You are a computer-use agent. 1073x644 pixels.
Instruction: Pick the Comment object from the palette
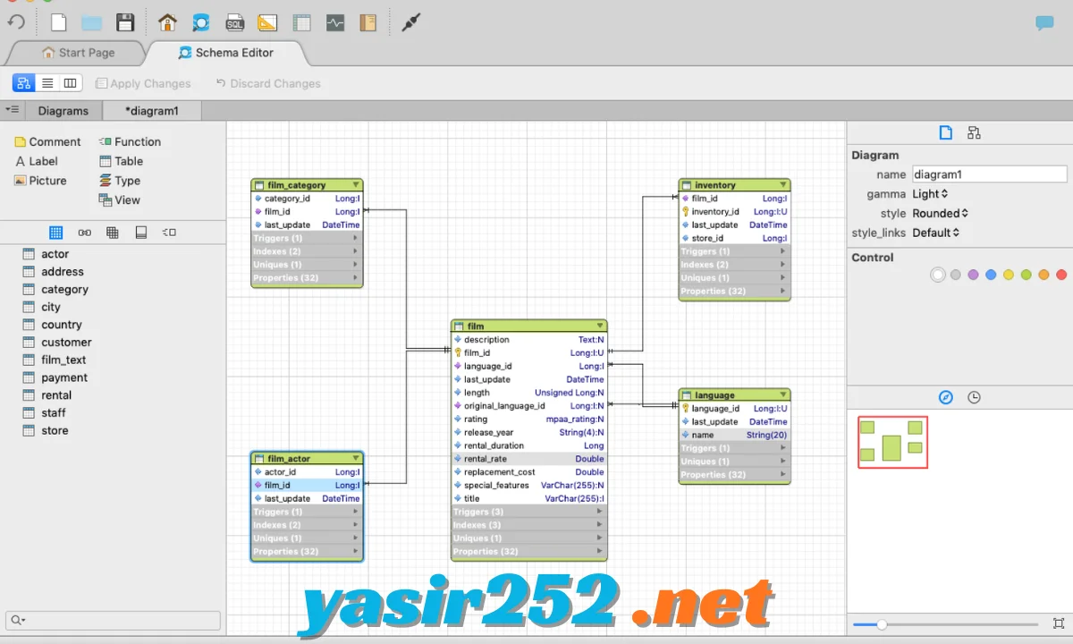tap(47, 141)
